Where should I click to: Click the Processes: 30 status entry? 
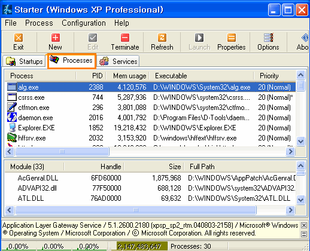(x=191, y=246)
